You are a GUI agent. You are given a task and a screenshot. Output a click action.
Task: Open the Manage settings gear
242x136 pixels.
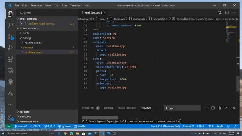pos(10,118)
